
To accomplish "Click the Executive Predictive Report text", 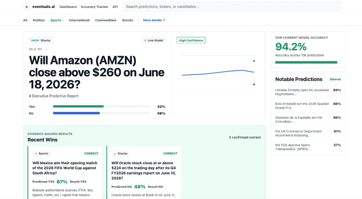I will coord(54,96).
